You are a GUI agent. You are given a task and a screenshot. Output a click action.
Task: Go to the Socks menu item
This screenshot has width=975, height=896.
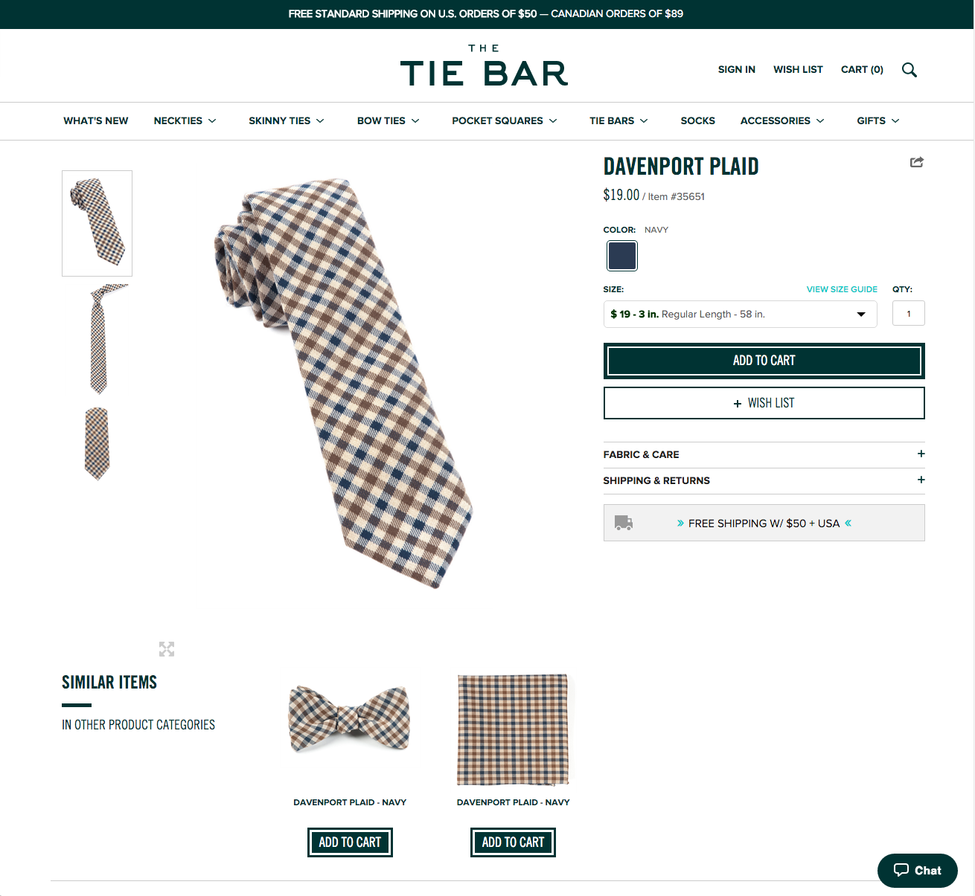click(697, 120)
